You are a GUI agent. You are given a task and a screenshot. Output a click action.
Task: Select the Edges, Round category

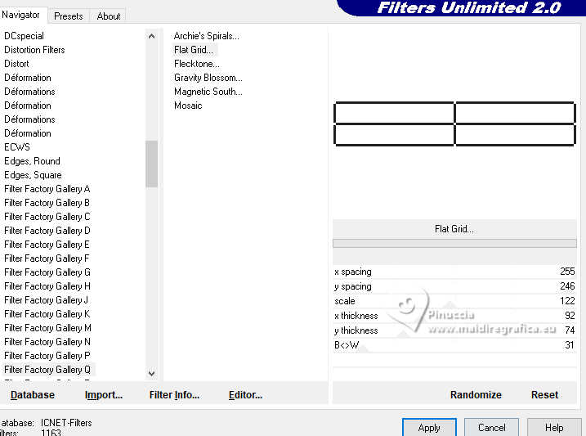(32, 161)
